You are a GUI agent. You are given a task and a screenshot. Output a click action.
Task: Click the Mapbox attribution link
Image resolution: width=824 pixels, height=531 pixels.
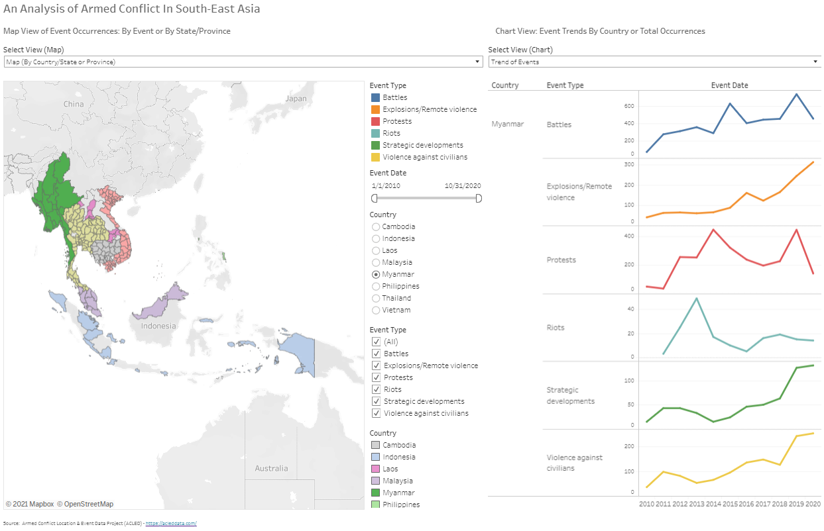pos(29,505)
